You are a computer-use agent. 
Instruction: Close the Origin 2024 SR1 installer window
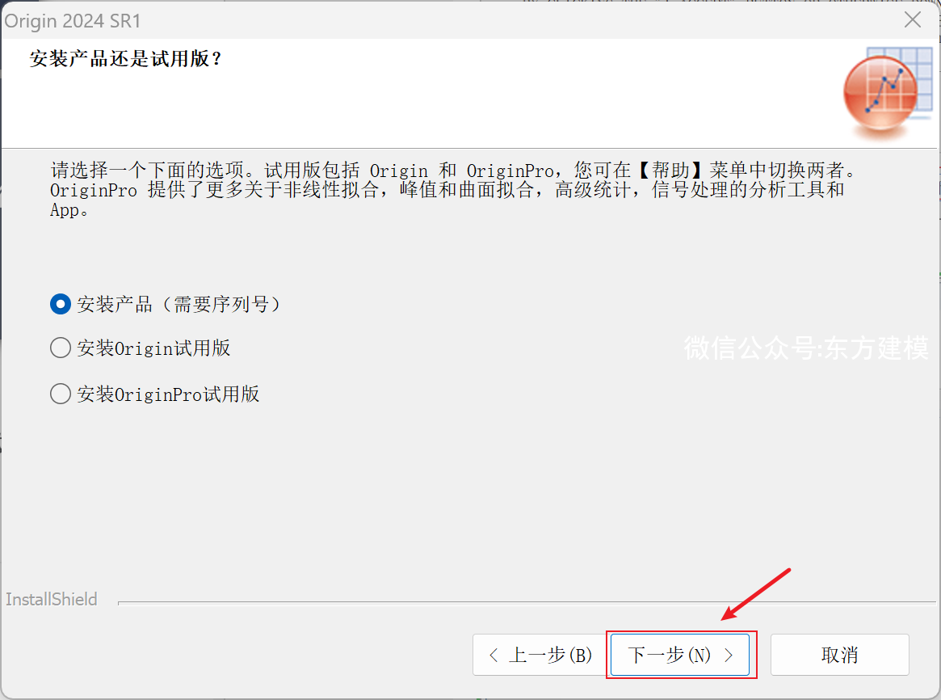[x=912, y=20]
